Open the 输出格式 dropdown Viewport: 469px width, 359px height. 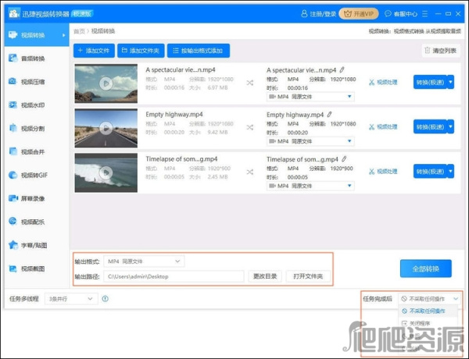144,261
